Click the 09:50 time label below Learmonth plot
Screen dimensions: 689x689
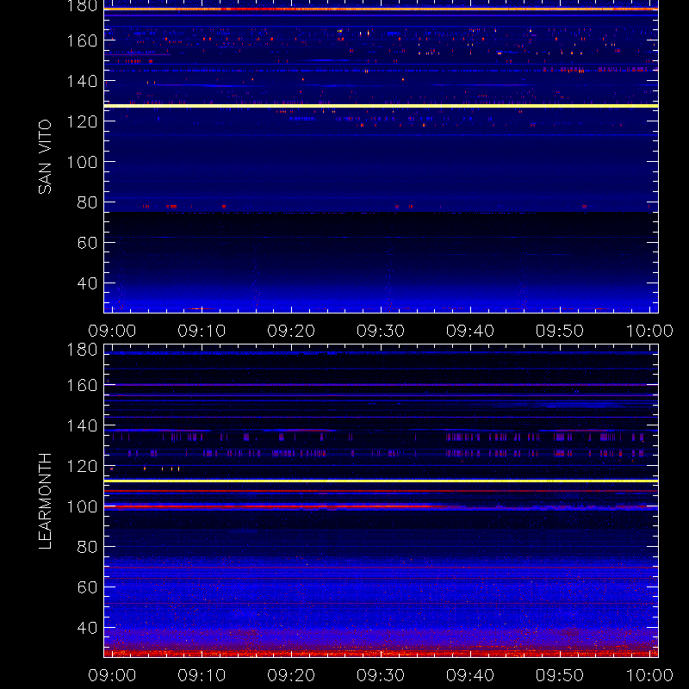pos(559,675)
